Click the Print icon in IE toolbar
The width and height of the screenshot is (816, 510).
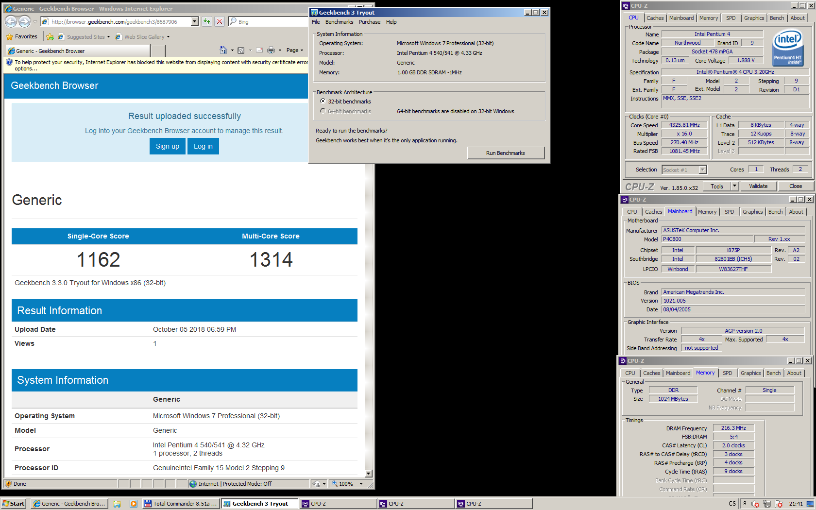(x=271, y=50)
